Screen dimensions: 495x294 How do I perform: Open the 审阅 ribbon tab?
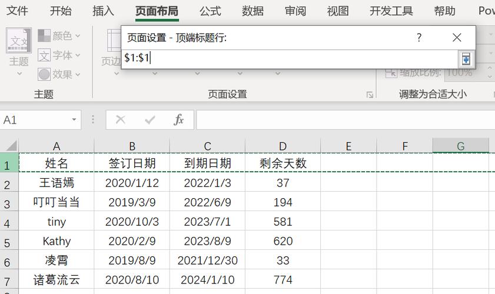(295, 11)
